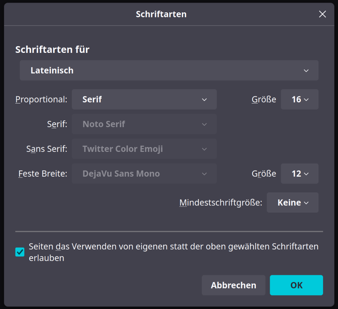Viewport: 338px width, 309px height.
Task: Open the proportional Größe 16 size dropdown
Action: pos(299,99)
